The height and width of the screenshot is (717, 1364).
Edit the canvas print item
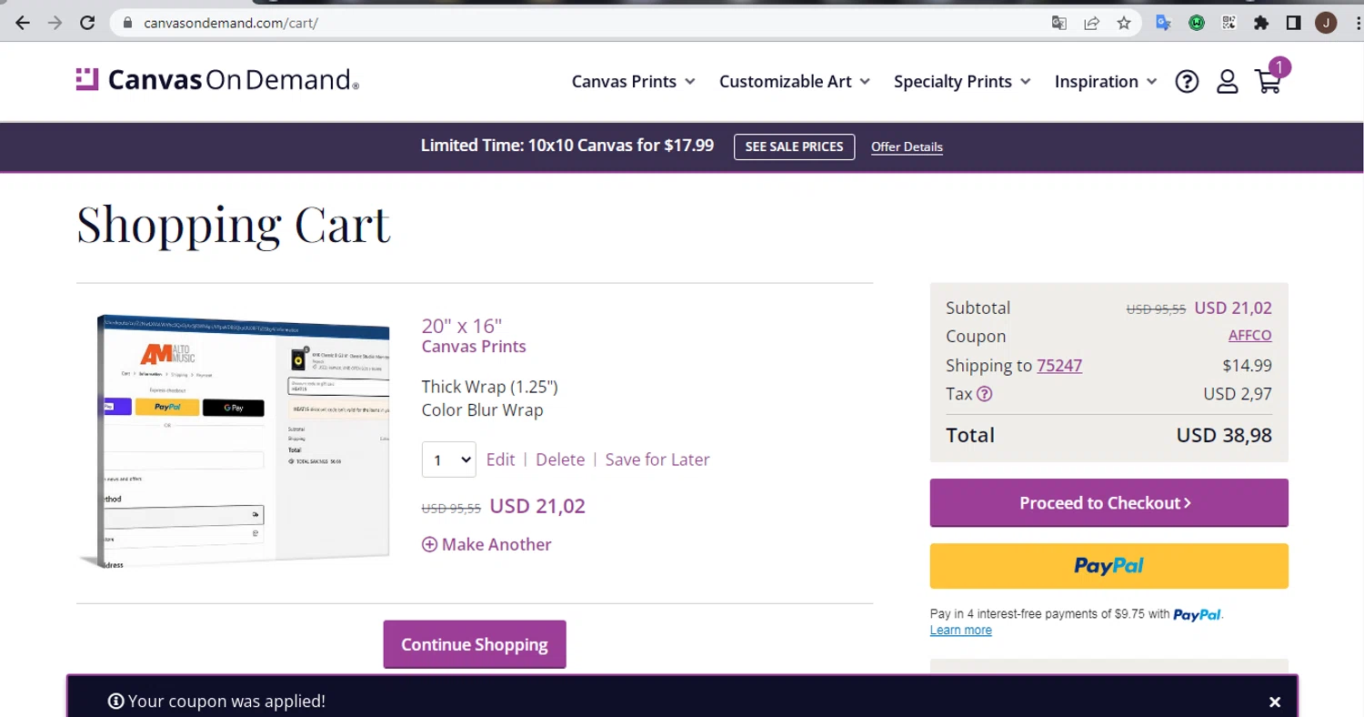(500, 459)
